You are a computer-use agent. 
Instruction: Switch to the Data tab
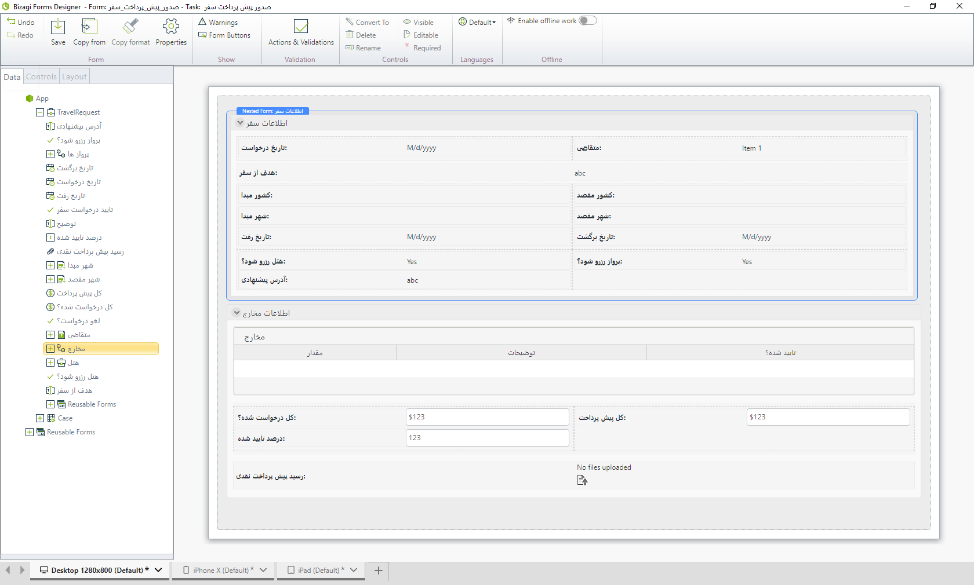[x=12, y=76]
